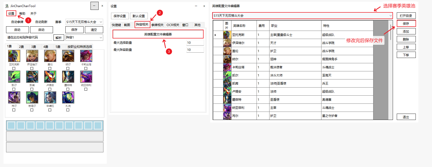Tick the checkbox under 凯南
Image resolution: width=432 pixels, height=167 pixels.
pyautogui.click(x=32, y=89)
